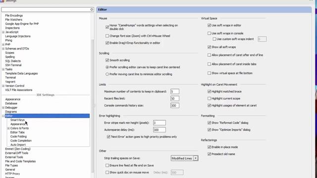Enable Show quick doc on mouse move
The image size is (317, 178).
click(107, 173)
